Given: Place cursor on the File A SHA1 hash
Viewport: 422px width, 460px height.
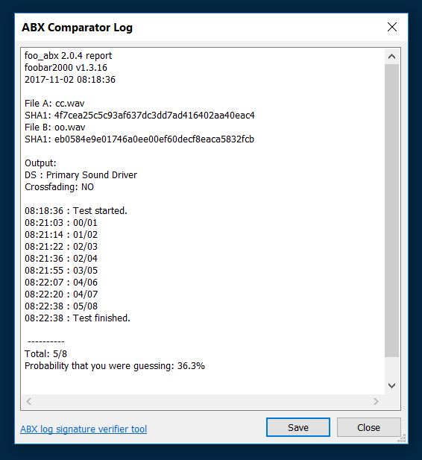Looking at the screenshot, I should click(154, 116).
